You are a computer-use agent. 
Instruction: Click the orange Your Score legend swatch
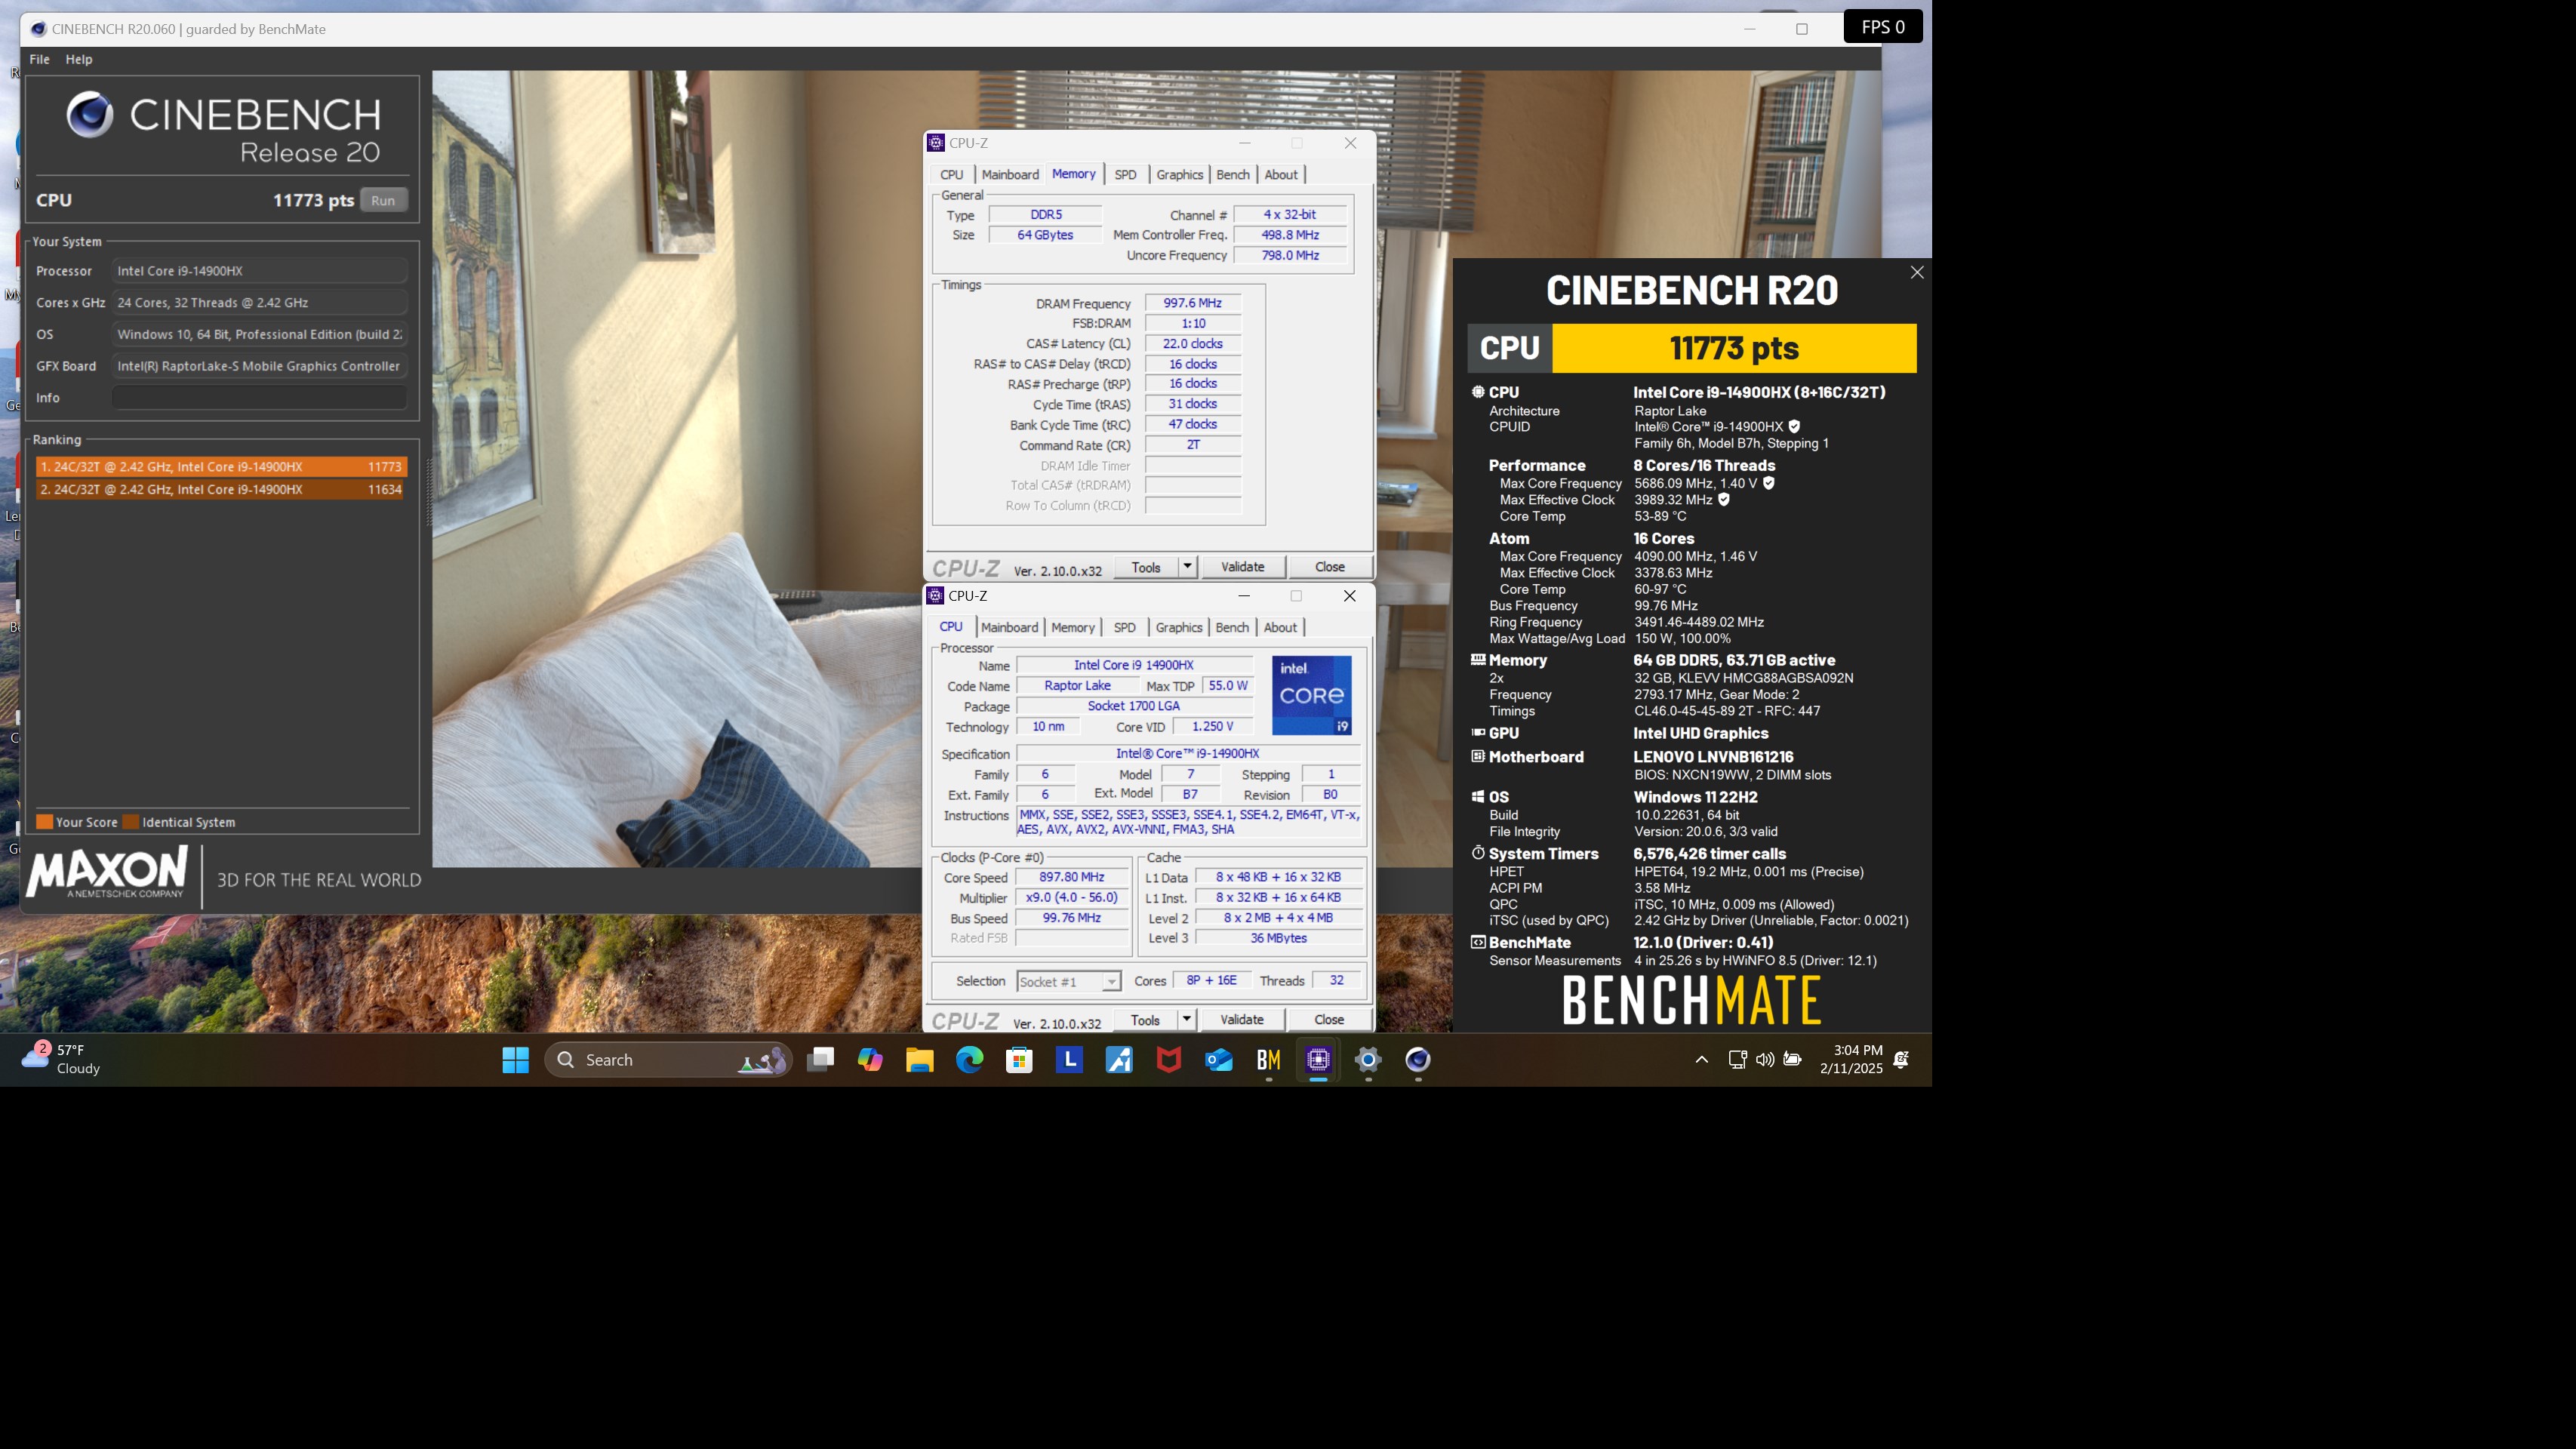(44, 822)
